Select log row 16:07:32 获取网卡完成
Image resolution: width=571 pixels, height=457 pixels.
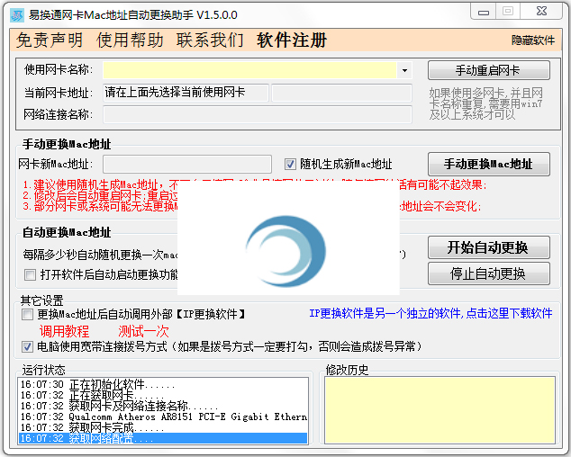[x=163, y=427]
